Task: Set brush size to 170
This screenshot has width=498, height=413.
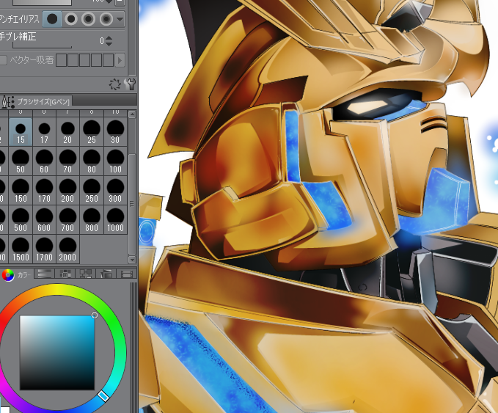Action: click(44, 190)
